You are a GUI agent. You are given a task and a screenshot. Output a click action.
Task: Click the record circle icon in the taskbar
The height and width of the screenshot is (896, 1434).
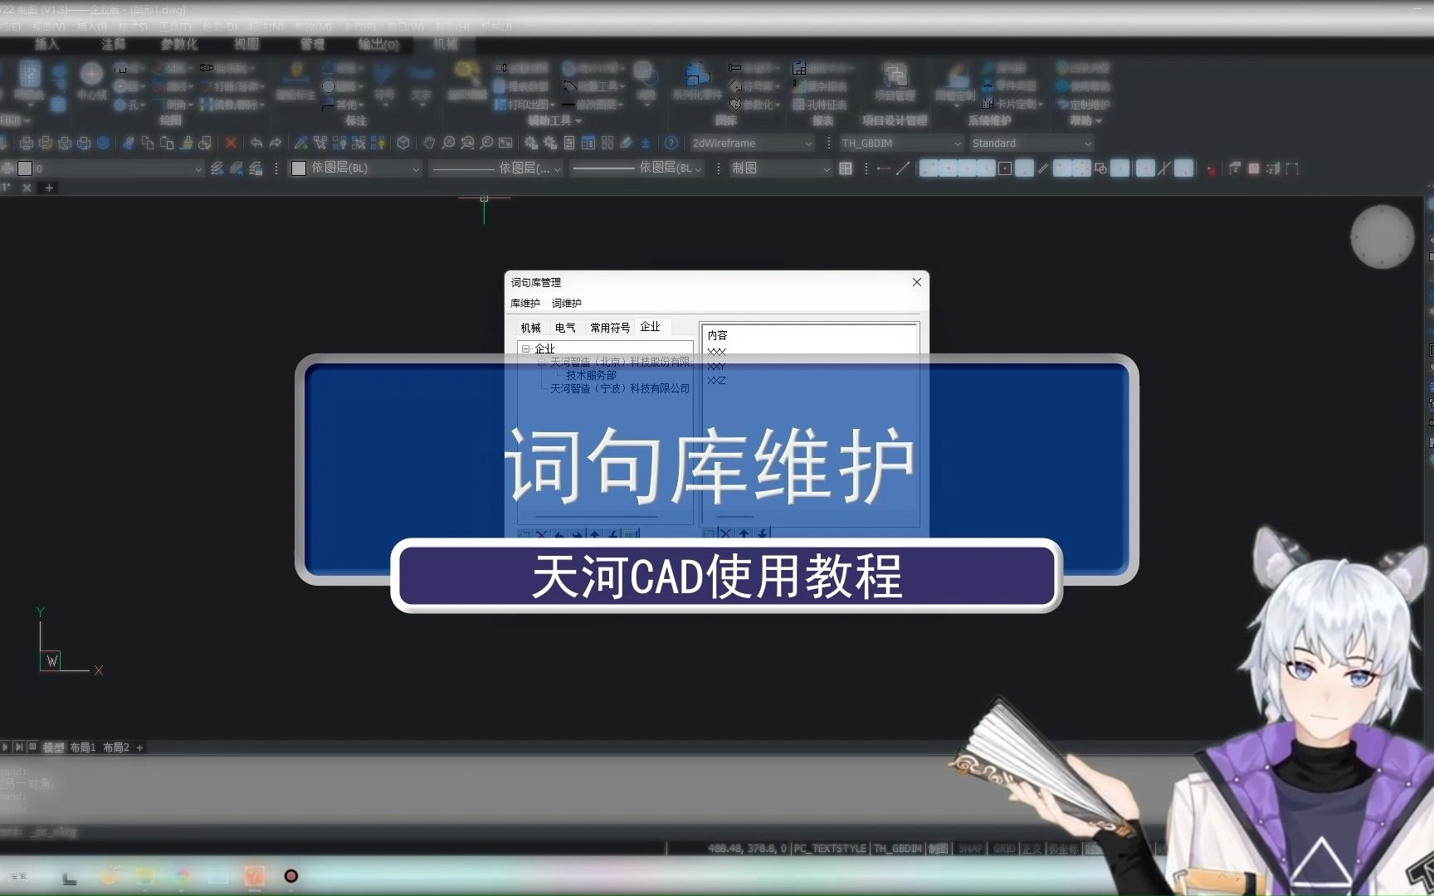[x=291, y=876]
